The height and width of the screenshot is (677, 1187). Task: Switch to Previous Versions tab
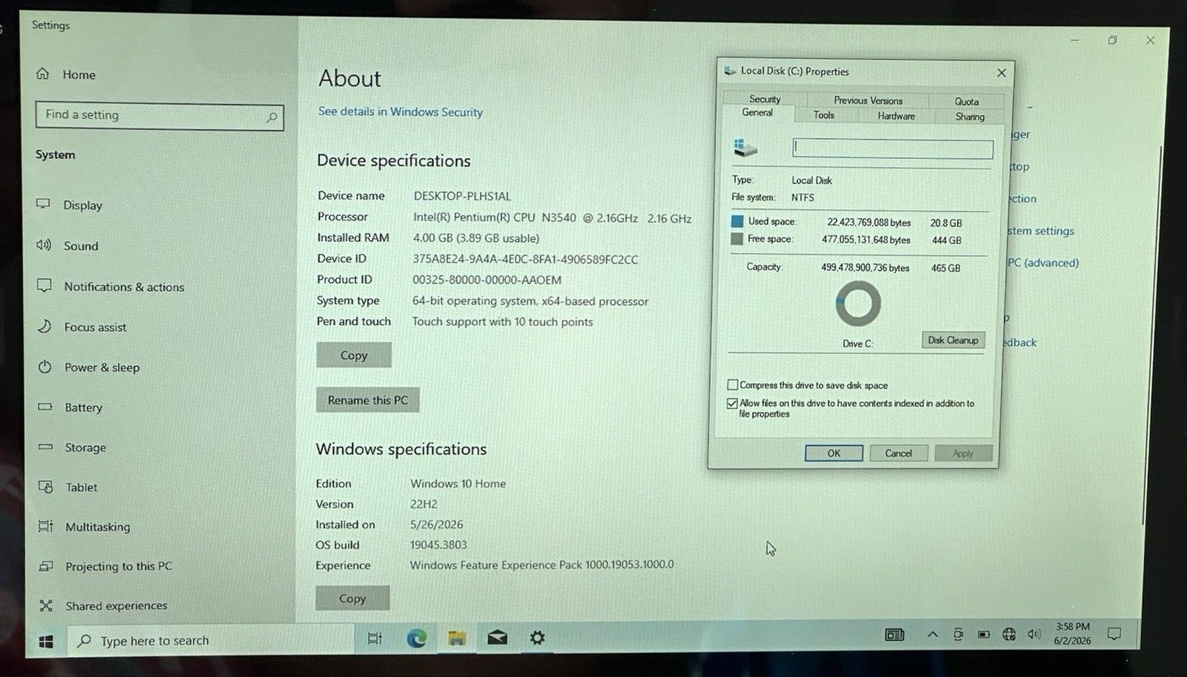pos(868,100)
